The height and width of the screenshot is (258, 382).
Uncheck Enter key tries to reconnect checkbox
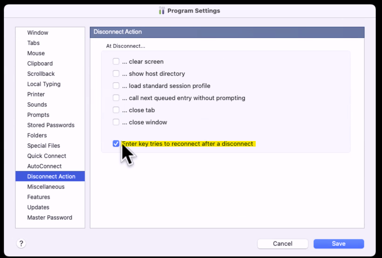(x=116, y=143)
